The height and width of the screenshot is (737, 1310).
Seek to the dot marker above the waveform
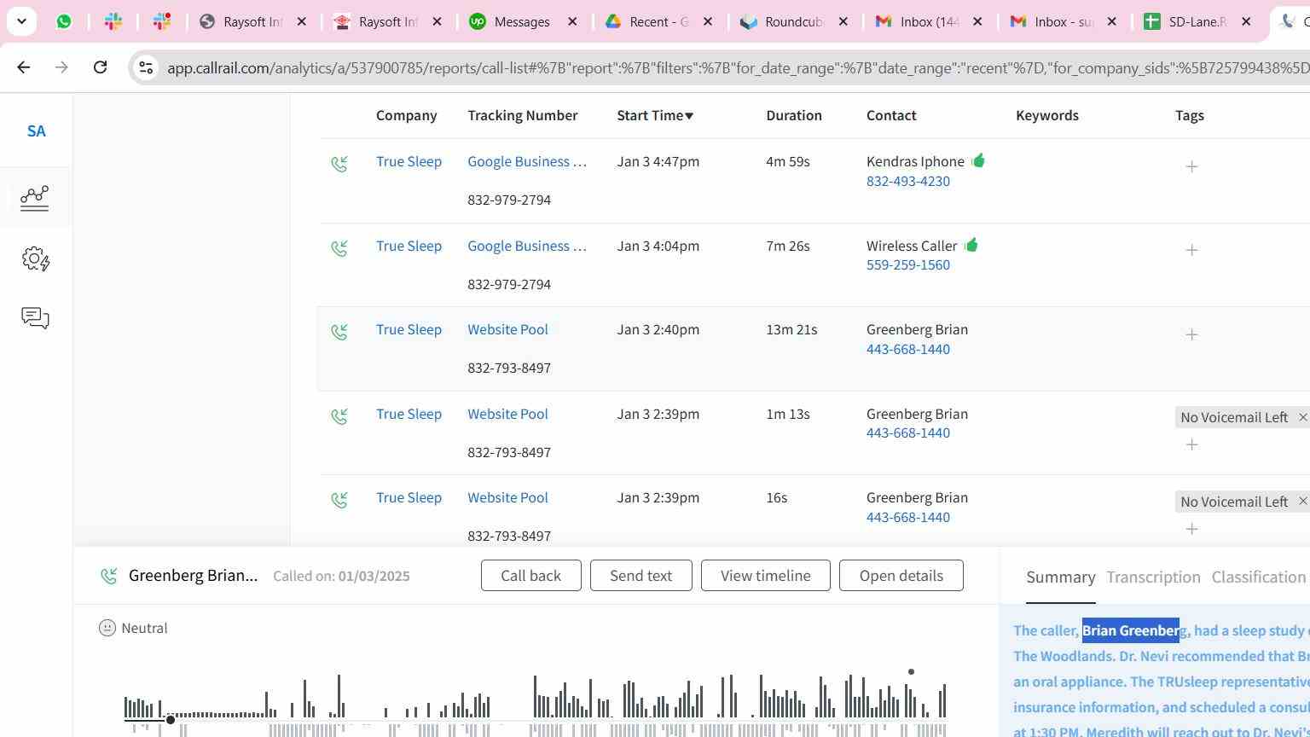coord(911,672)
